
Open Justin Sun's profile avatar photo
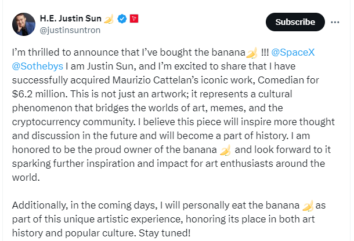[24, 24]
